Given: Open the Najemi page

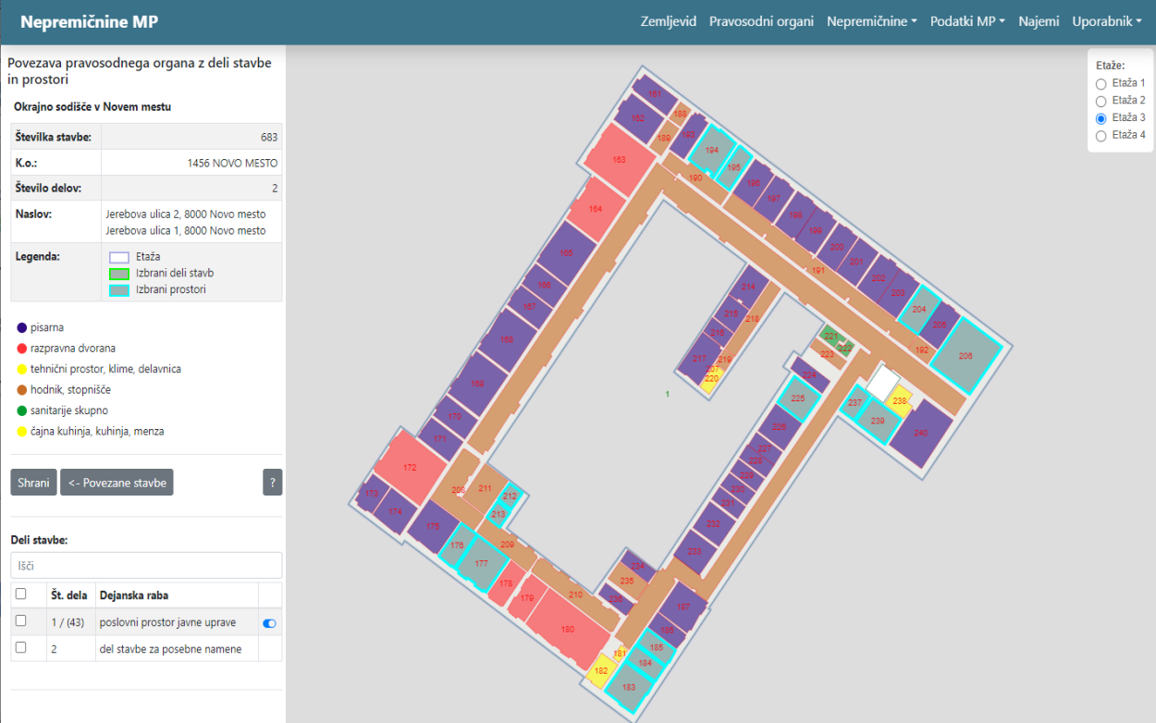Looking at the screenshot, I should pos(1039,21).
